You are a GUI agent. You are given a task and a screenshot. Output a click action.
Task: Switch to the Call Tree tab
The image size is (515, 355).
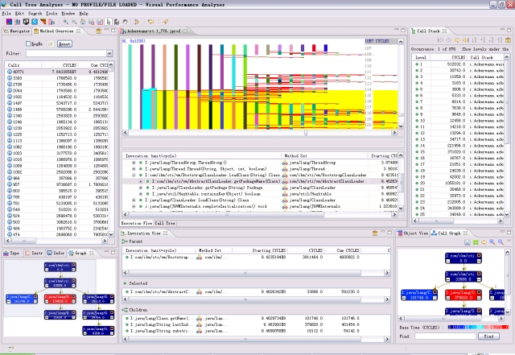coord(165,223)
